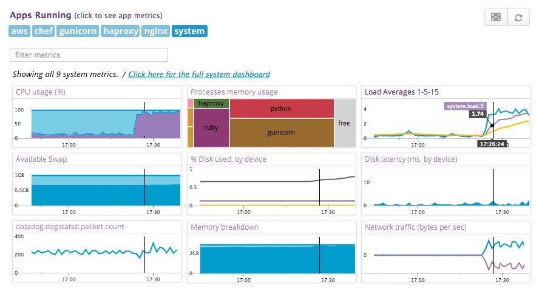Click the free memory gray block

(x=344, y=123)
